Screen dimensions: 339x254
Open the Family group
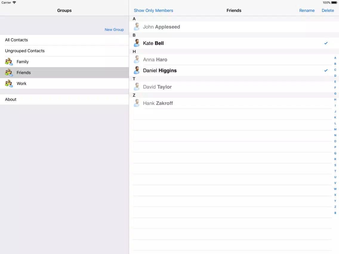click(64, 61)
